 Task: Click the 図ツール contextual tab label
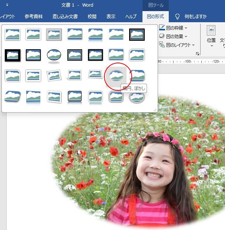pos(156,5)
